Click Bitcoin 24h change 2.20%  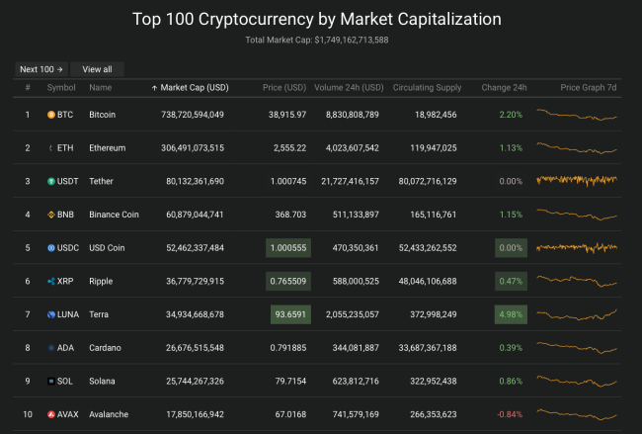click(511, 115)
